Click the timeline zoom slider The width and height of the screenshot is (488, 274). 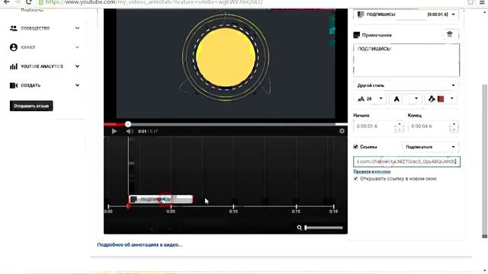[x=323, y=228]
